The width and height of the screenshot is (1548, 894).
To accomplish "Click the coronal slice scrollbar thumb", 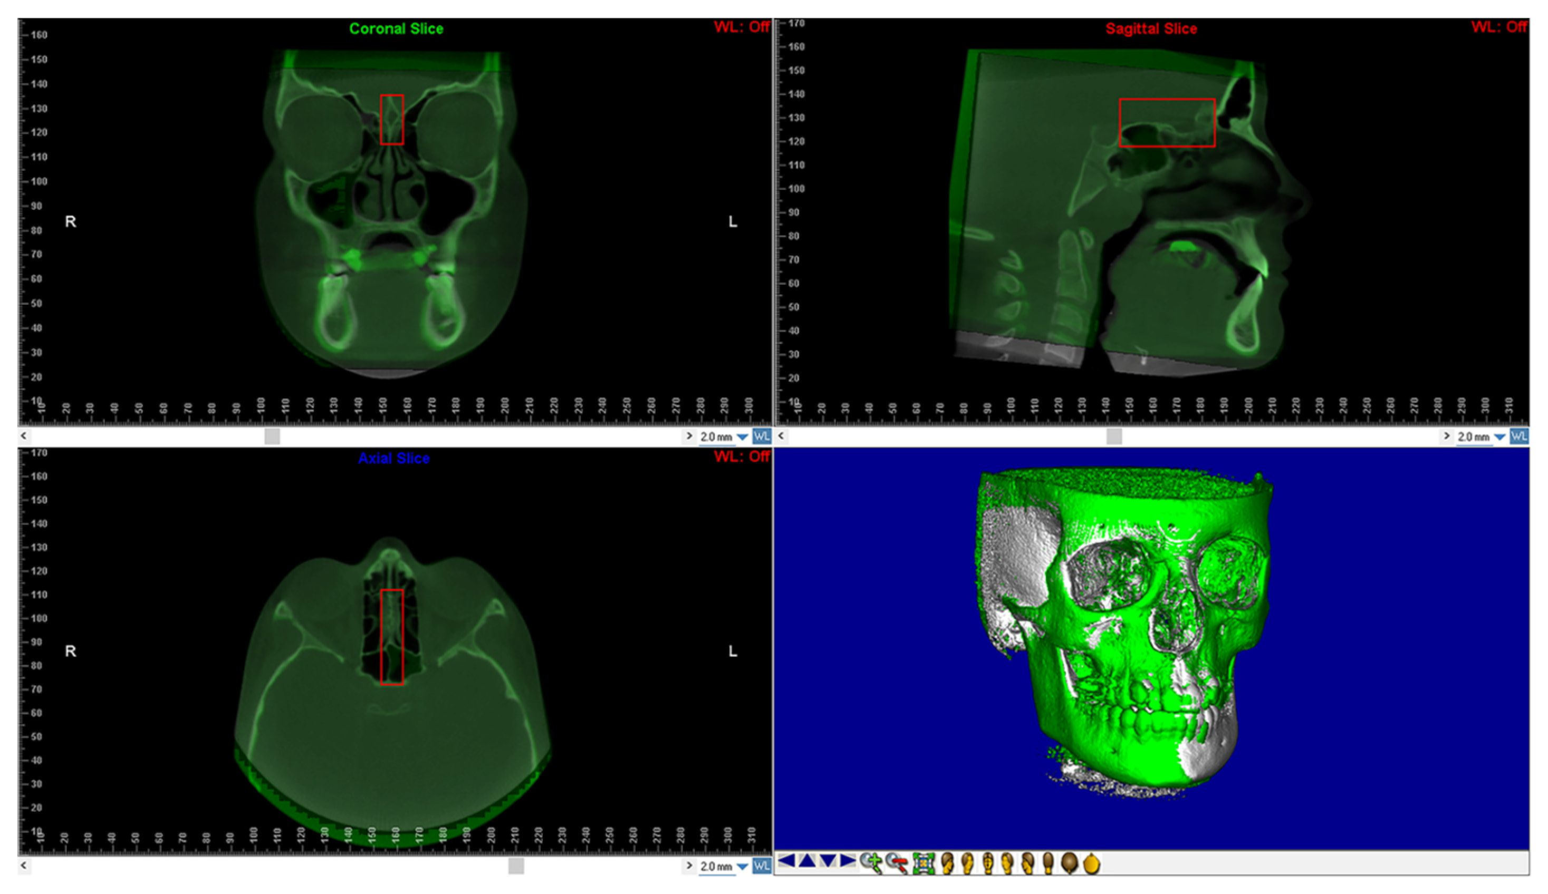I will click(272, 436).
